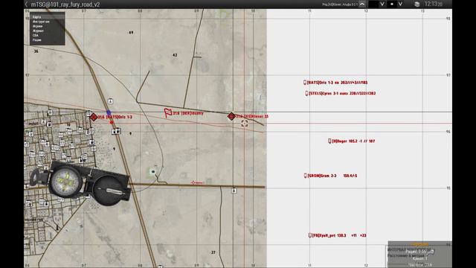The image size is (476, 268).
Task: Collapse the player info with the up chevron
Action: coord(362,4)
